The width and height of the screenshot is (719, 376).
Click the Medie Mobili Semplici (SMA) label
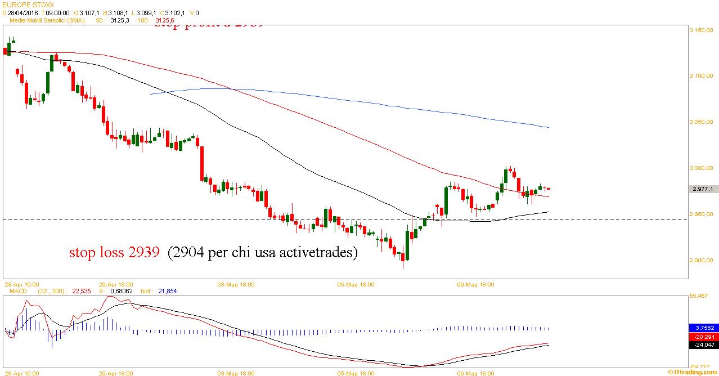pyautogui.click(x=46, y=20)
